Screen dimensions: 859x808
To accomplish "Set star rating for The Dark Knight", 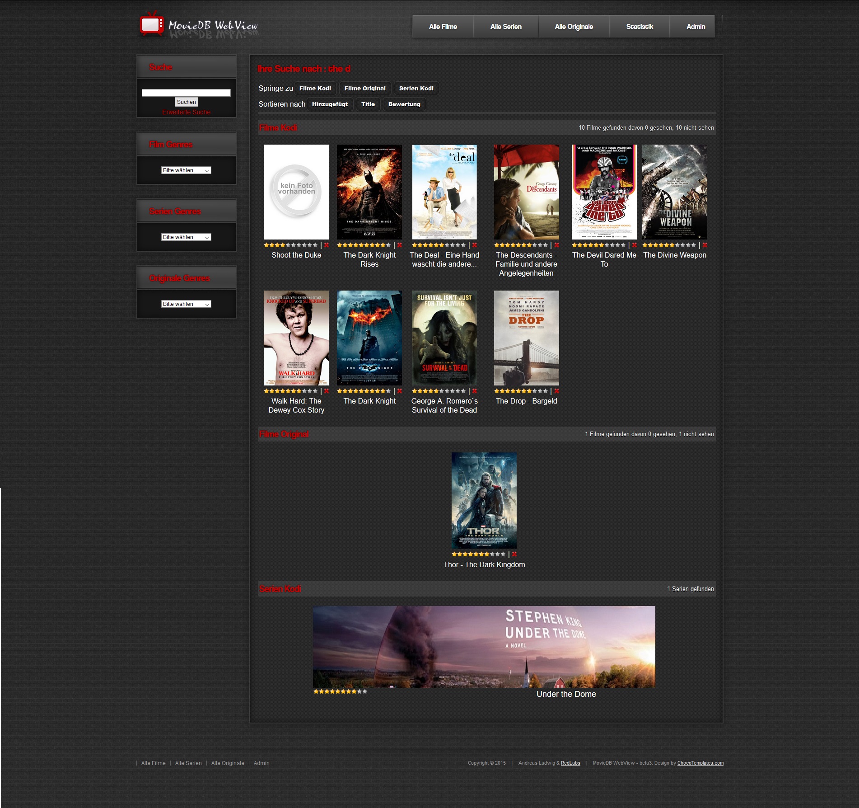I will (x=364, y=391).
